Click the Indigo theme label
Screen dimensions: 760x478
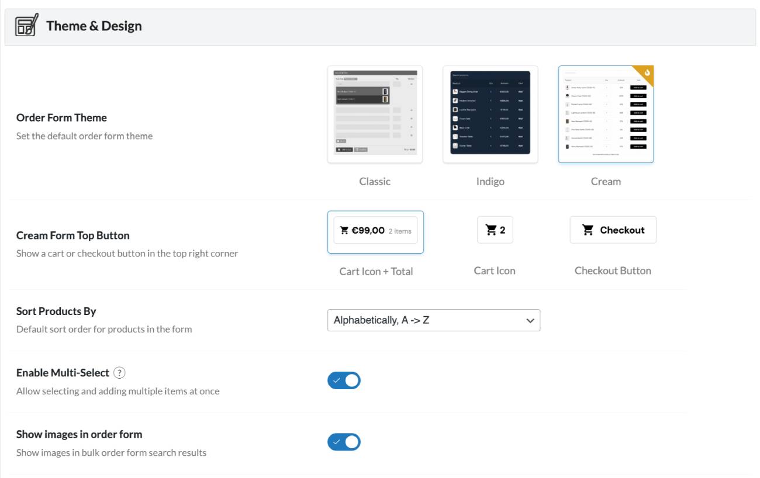click(x=490, y=181)
